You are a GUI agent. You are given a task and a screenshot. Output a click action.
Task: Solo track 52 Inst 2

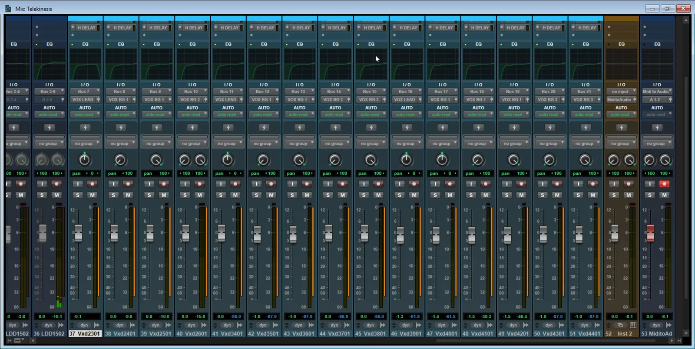point(614,195)
